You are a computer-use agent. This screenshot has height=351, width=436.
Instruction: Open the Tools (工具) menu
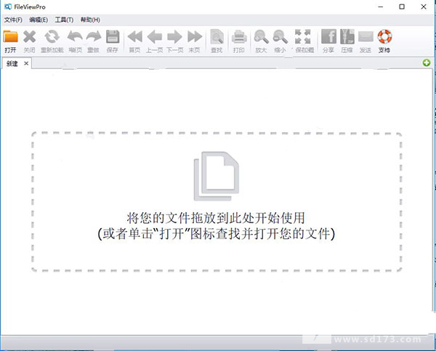tap(64, 20)
